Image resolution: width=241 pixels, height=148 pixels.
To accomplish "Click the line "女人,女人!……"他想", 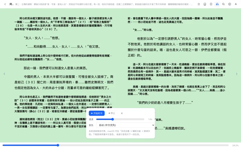I will pyautogui.click(x=42, y=38).
